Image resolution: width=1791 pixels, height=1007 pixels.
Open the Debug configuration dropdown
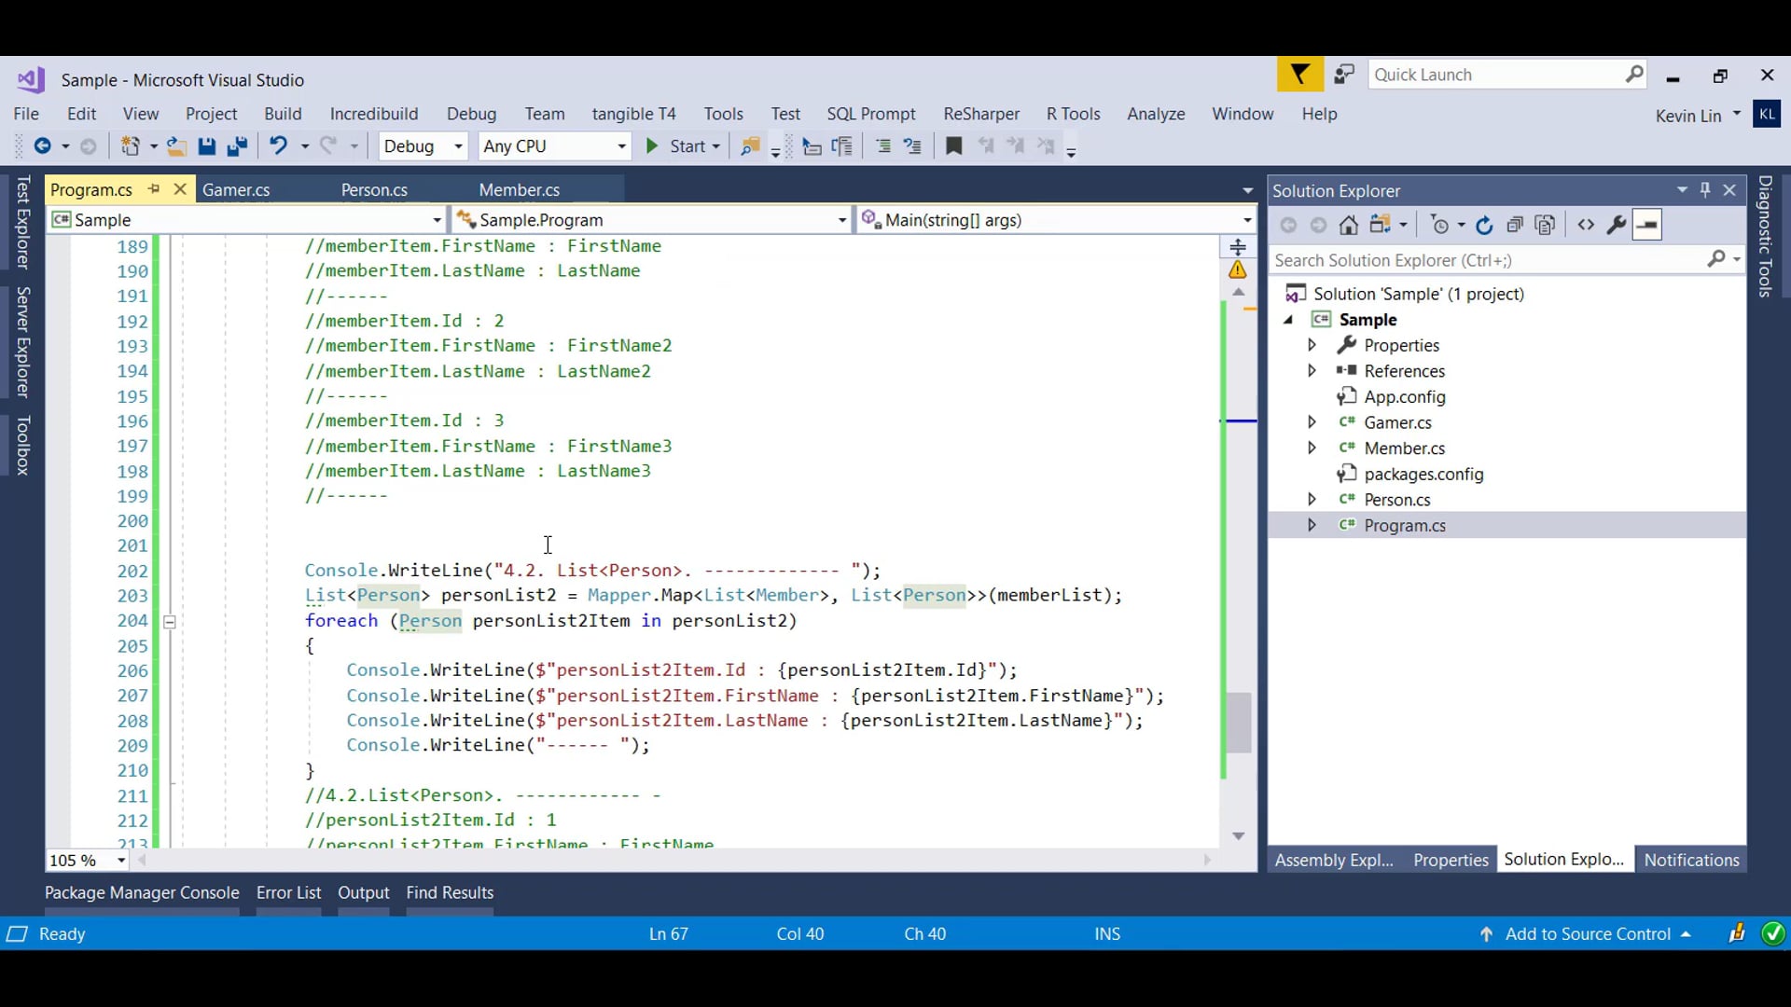click(x=422, y=146)
